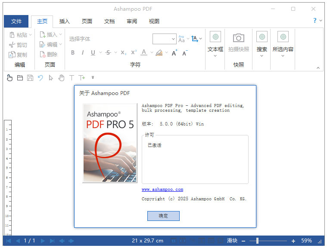Toggle underline formatting U
Viewport: 327px width, 248px height.
click(93, 52)
